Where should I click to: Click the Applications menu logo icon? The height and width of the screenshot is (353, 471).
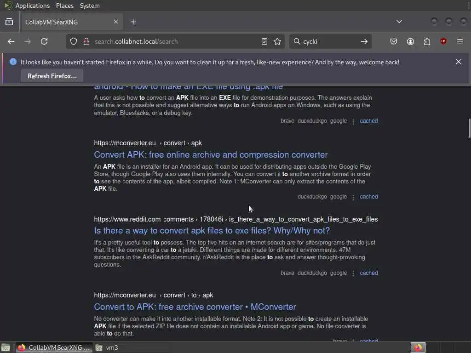[x=8, y=6]
